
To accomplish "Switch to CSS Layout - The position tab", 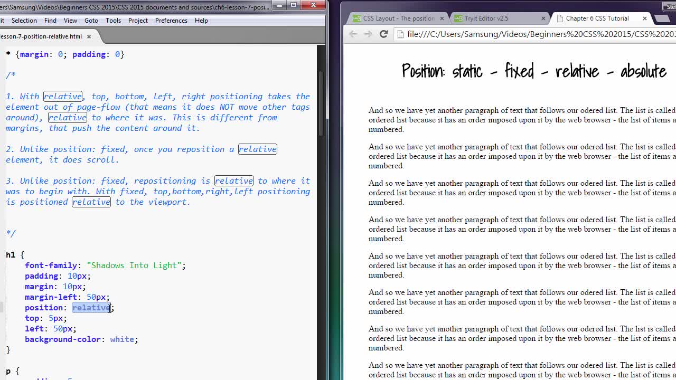I will [399, 18].
